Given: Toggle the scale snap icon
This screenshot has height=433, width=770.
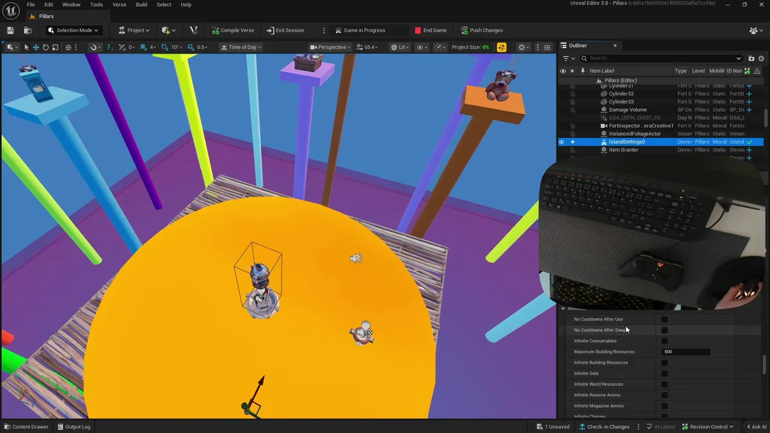Looking at the screenshot, I should tap(191, 47).
